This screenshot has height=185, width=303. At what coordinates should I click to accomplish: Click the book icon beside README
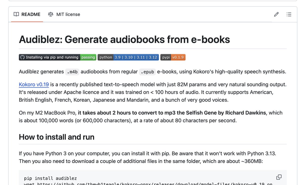(x=16, y=14)
